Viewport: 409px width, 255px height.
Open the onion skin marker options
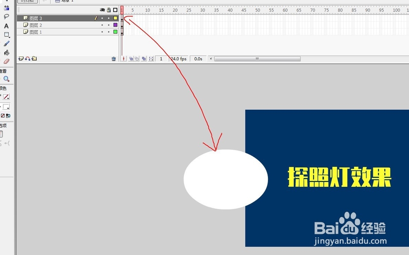point(151,58)
